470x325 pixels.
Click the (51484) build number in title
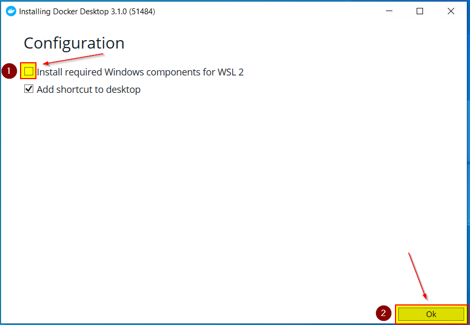coord(142,12)
